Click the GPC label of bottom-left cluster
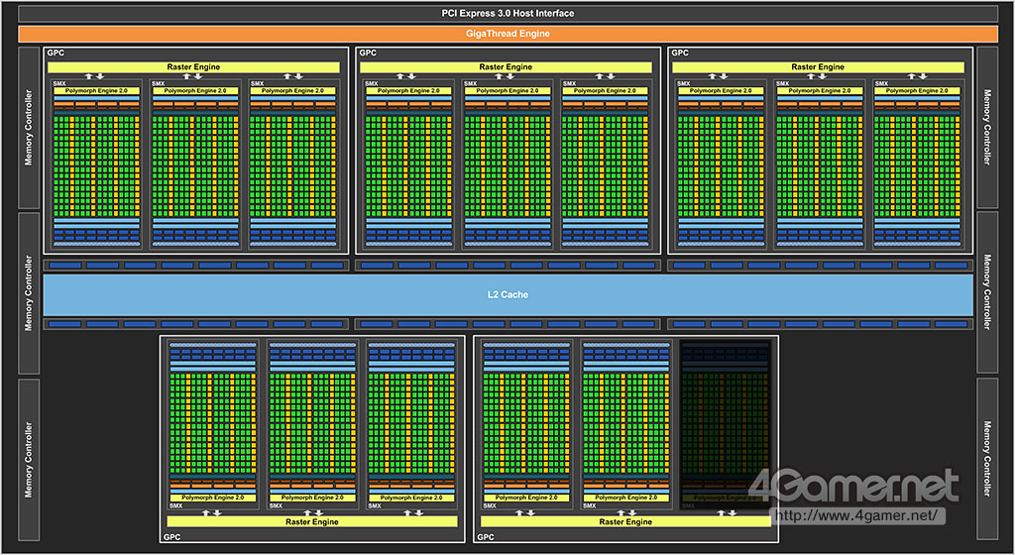Screen dimensions: 1015x555 pos(172,536)
